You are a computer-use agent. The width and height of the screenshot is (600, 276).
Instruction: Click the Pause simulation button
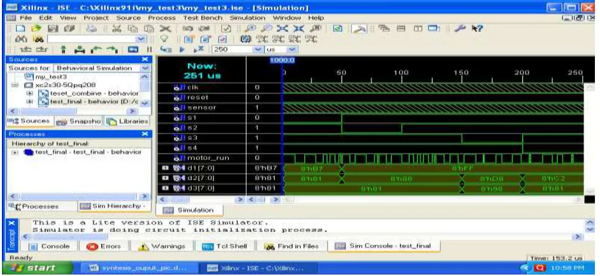150,50
